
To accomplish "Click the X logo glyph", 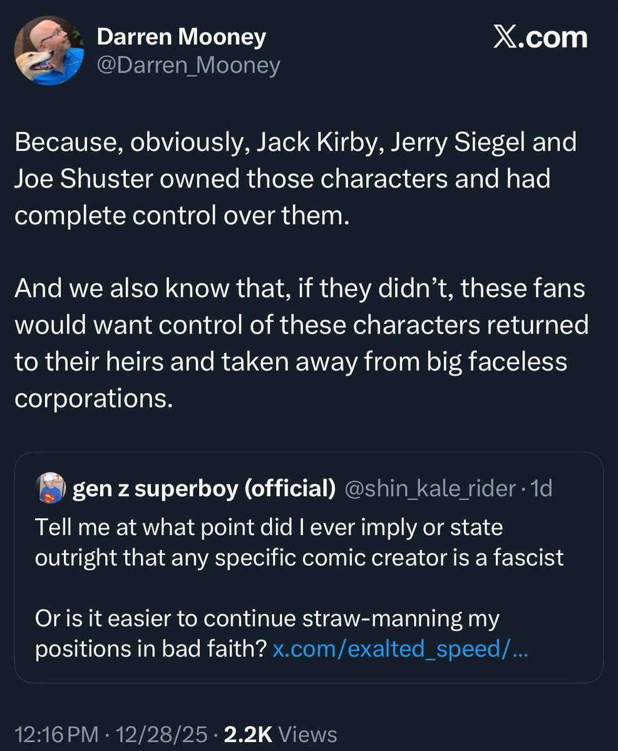I will [x=509, y=38].
